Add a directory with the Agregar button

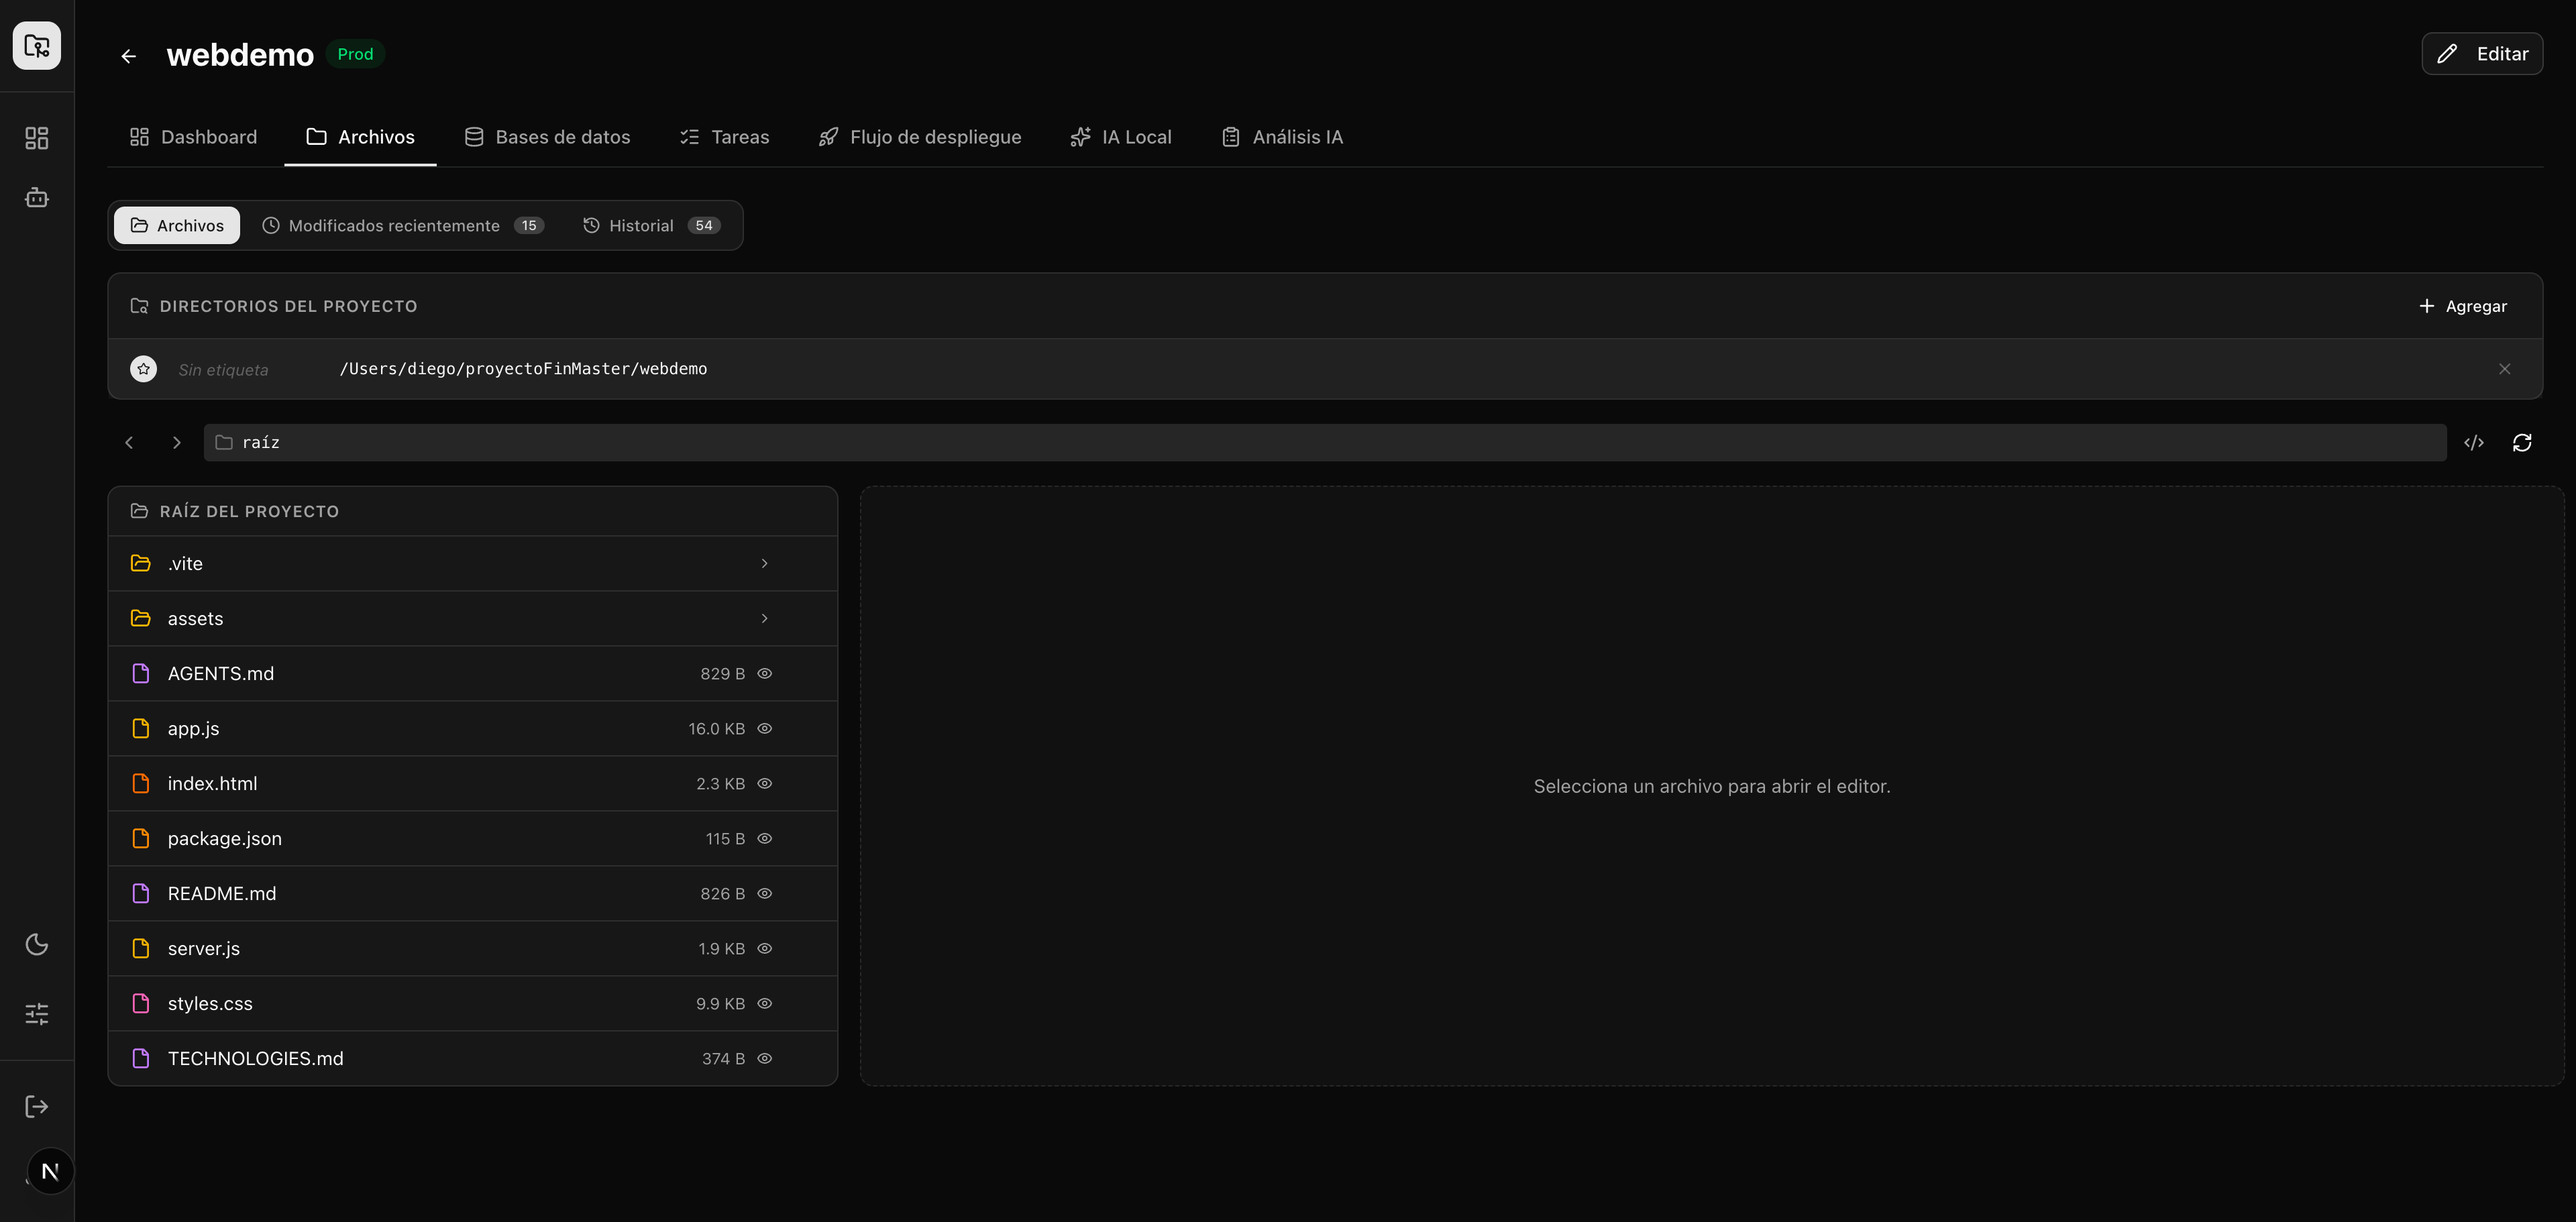(2463, 306)
